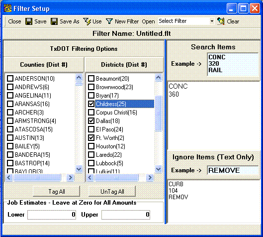Click the Clear eraser icon
This screenshot has height=237, width=263.
pyautogui.click(x=221, y=21)
